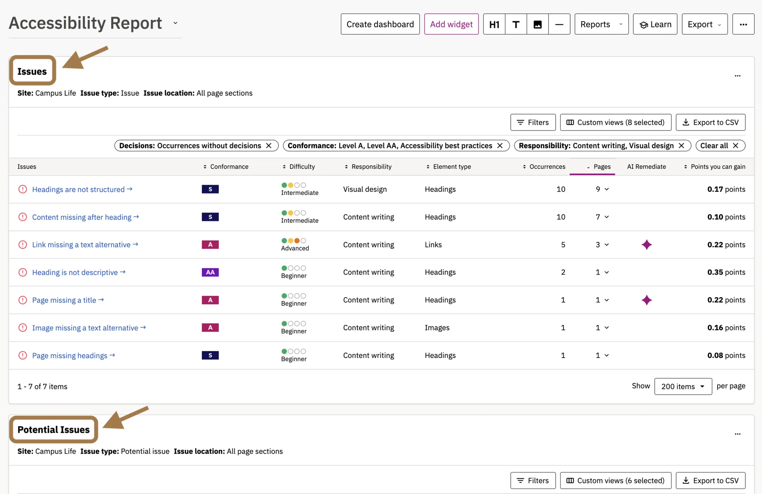
Task: Click the A conformance badge for Image missing a text alternative
Action: click(210, 328)
